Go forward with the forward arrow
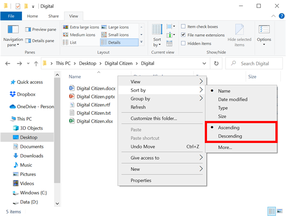Screen dimensions: 286x216 (x=19, y=63)
